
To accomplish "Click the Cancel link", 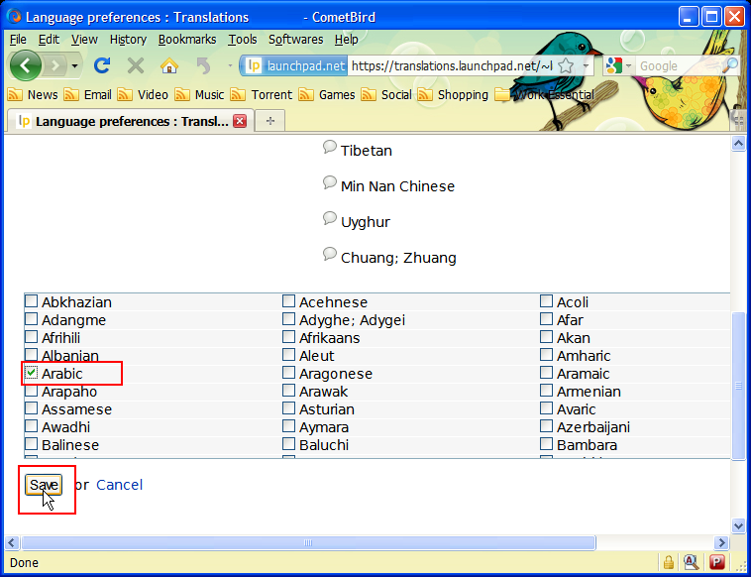I will tap(119, 485).
